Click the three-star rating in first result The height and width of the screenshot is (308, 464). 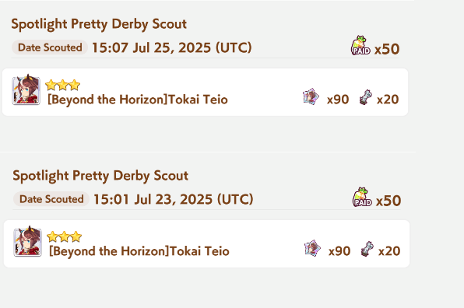(x=63, y=85)
